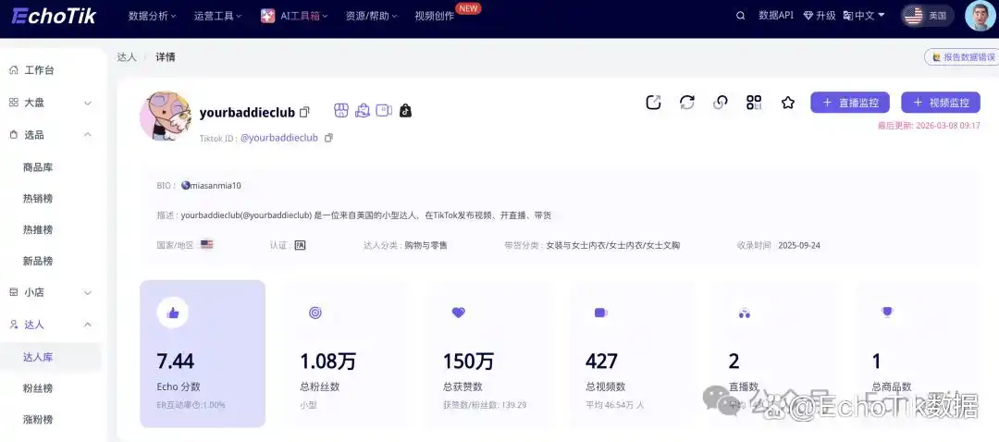Copy the TikTok ID @yourbaddieclub

(x=328, y=138)
